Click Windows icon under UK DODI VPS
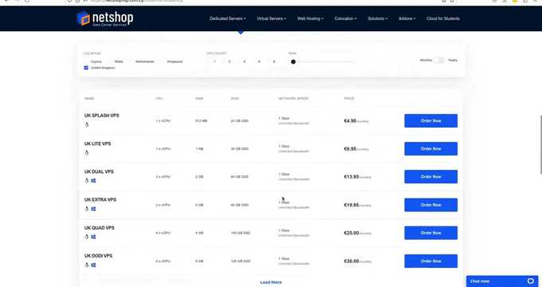 [93, 265]
